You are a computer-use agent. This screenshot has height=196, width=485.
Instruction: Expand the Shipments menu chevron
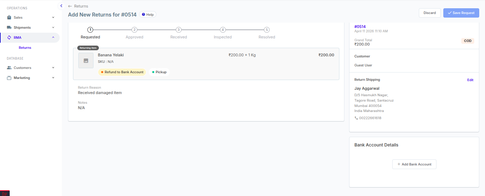(x=53, y=27)
